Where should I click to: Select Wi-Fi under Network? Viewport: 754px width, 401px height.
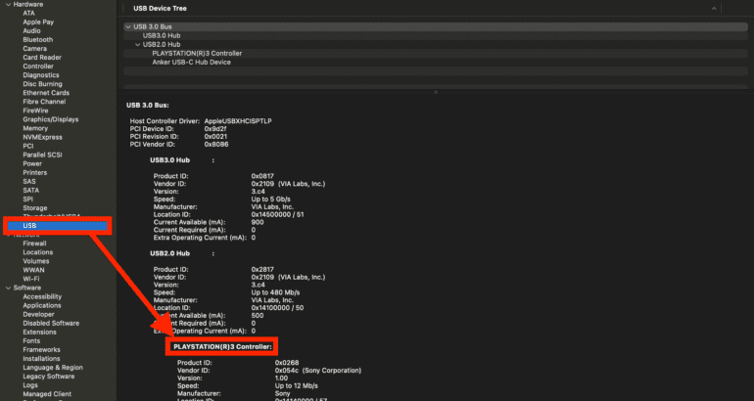[31, 279]
